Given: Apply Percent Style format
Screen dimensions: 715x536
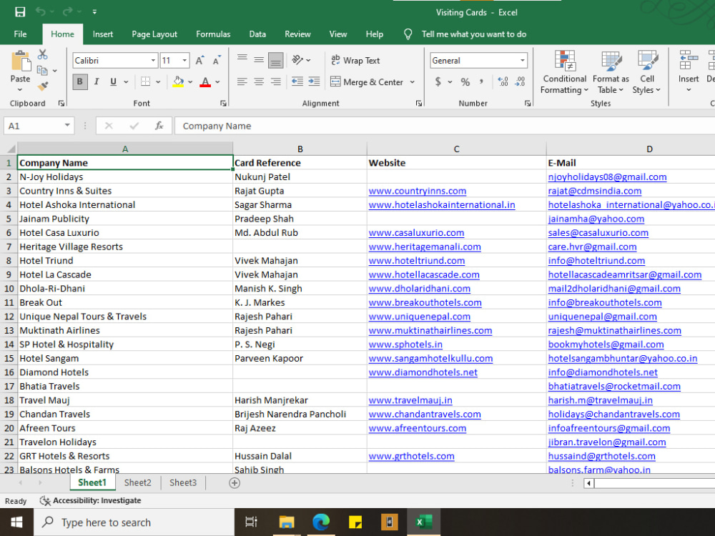Looking at the screenshot, I should 465,81.
